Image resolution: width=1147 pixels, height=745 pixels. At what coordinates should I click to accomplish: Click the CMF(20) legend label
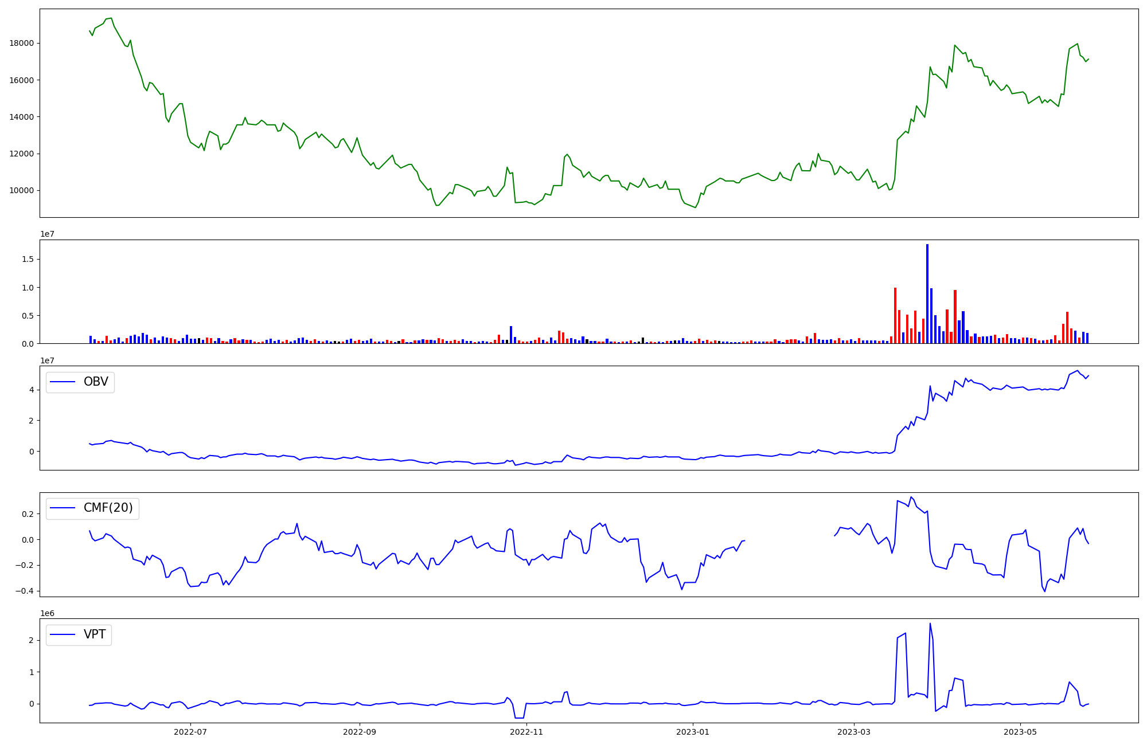(108, 508)
